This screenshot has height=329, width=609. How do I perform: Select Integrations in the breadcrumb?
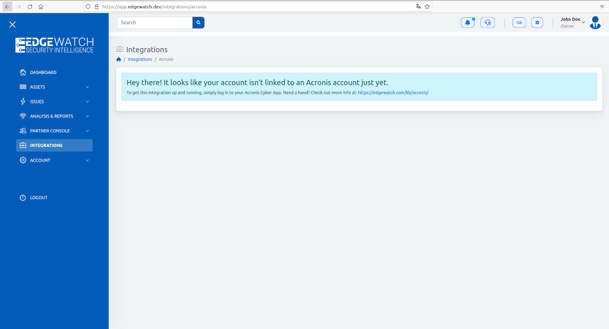[140, 59]
